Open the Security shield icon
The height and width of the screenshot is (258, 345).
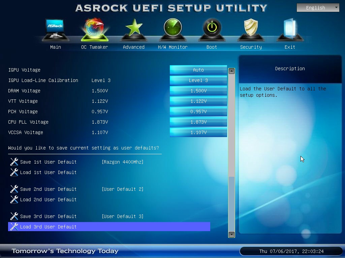click(251, 30)
